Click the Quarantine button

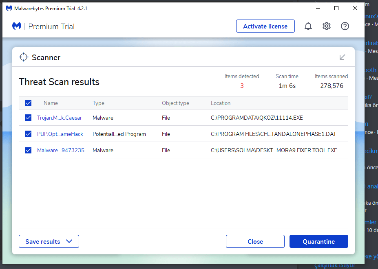tap(319, 241)
